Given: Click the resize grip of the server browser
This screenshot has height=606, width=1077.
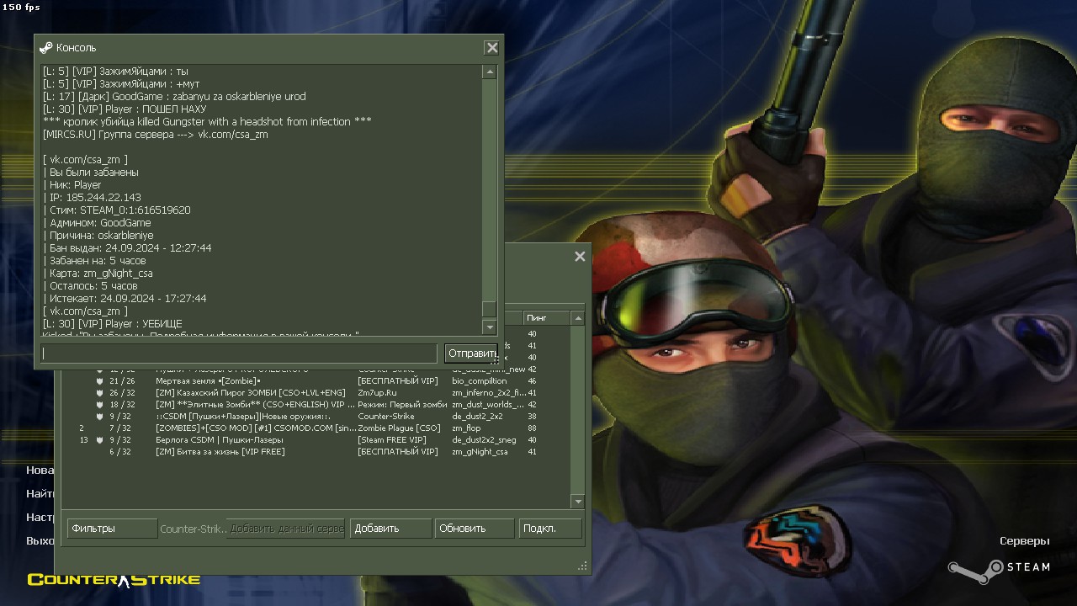Looking at the screenshot, I should click(582, 566).
